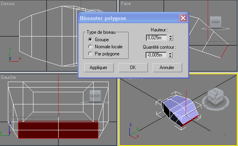Decrease Quantité contour with down spinner
Viewport: 238px width, 146px height.
(170, 57)
